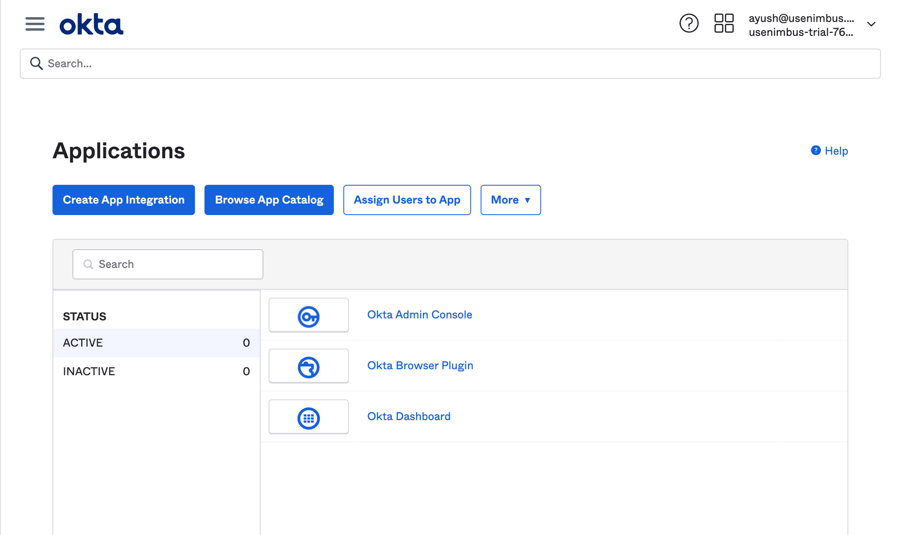The width and height of the screenshot is (900, 535).
Task: Filter by ACTIVE status
Action: tap(156, 343)
